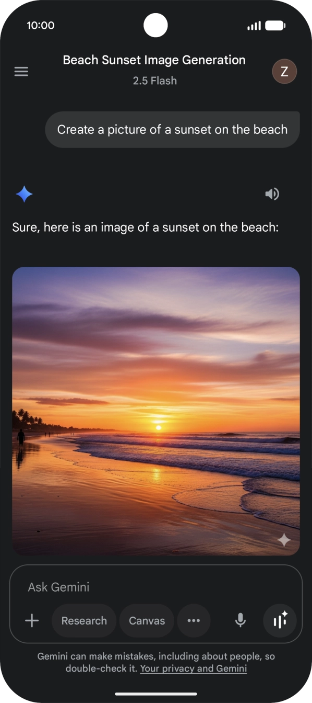The height and width of the screenshot is (703, 312).
Task: Open Your privacy and Gemini link
Action: [x=193, y=668]
